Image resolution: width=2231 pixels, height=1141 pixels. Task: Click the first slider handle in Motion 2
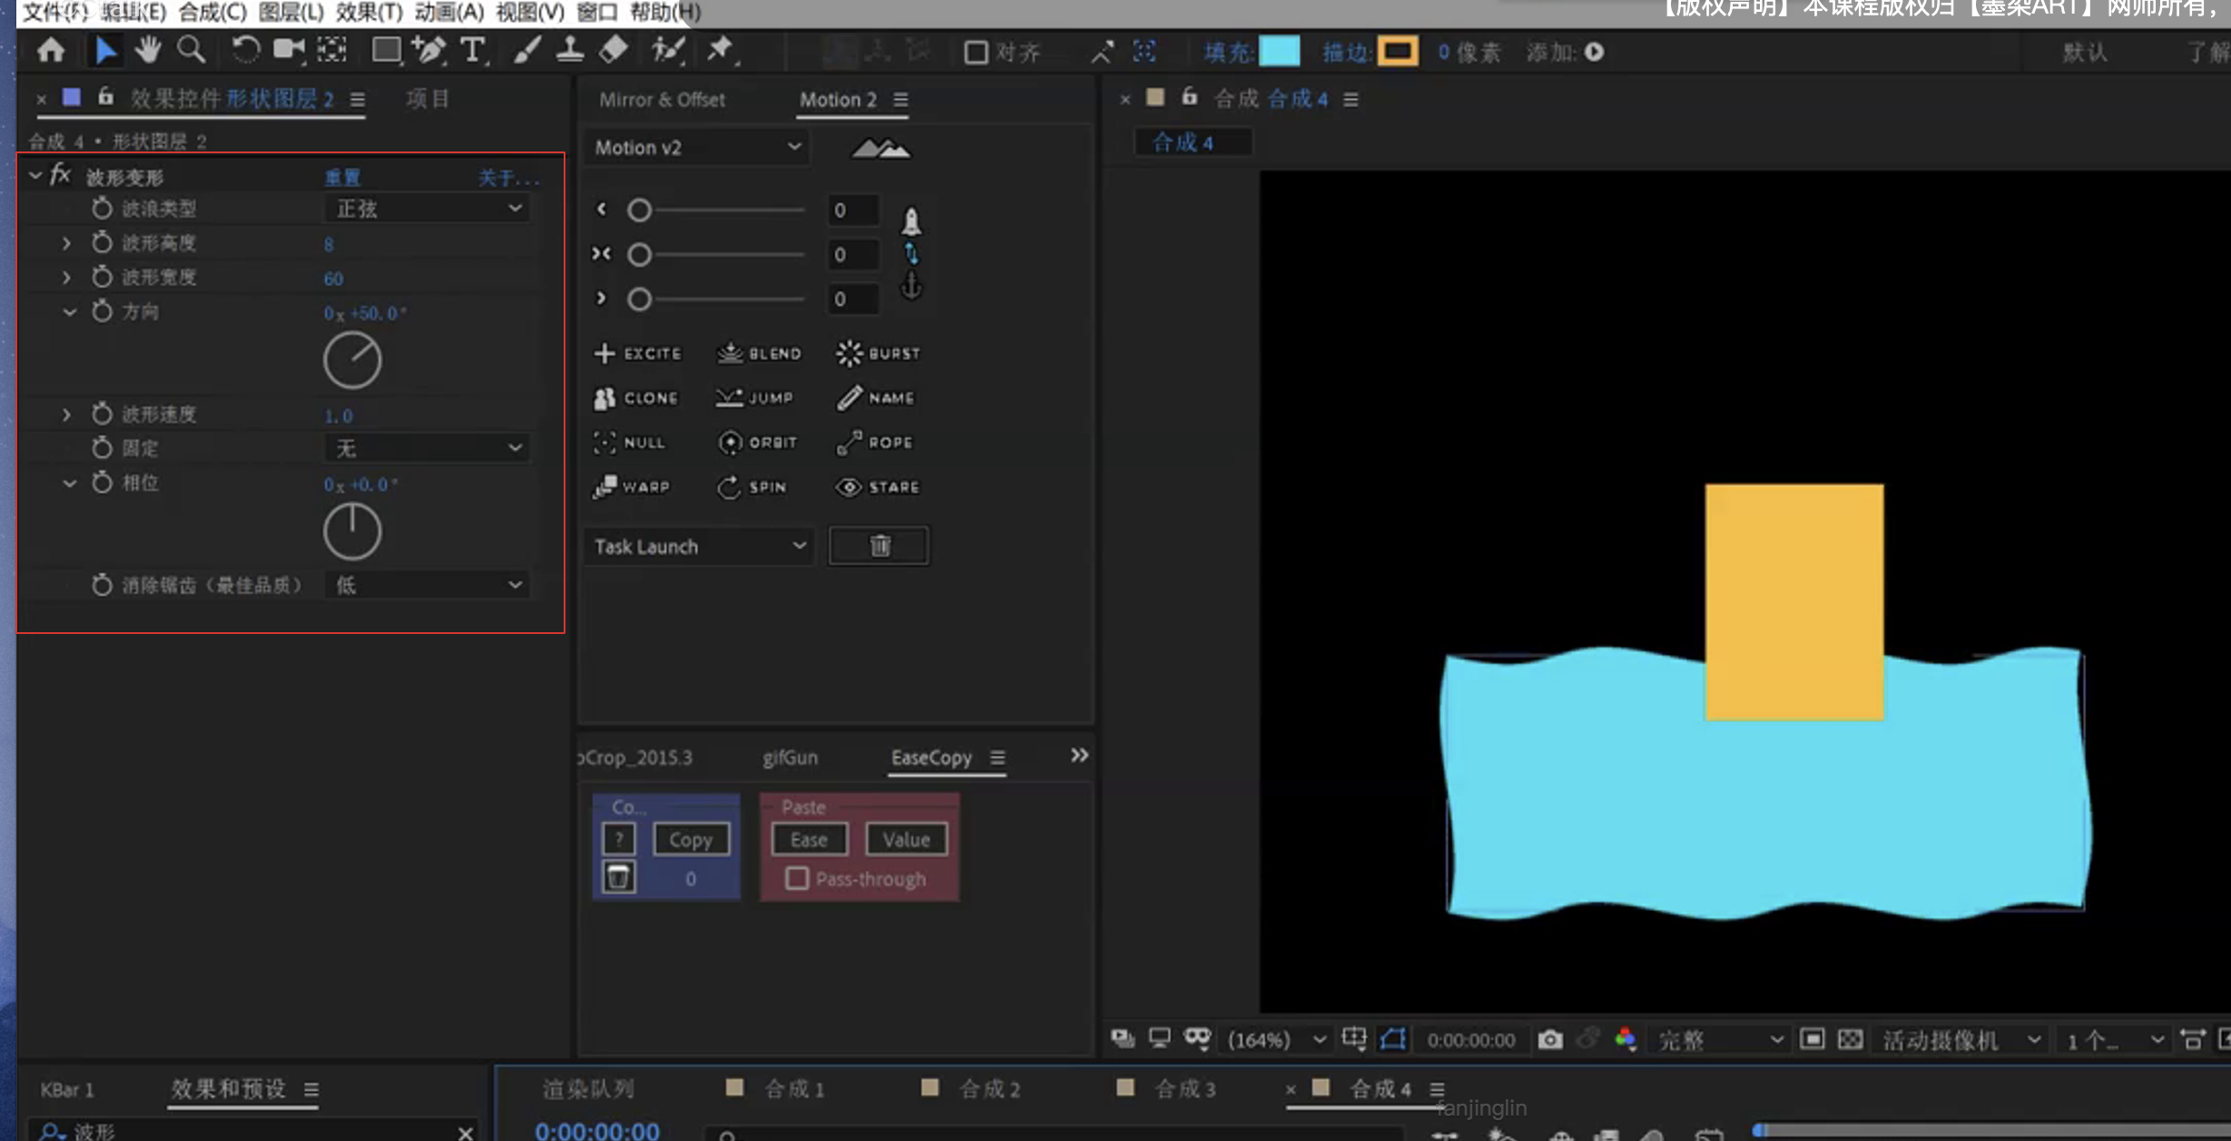(639, 210)
